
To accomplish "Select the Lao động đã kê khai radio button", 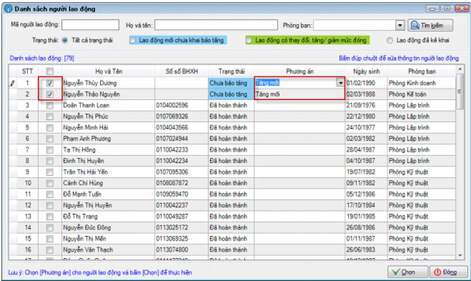I will [x=389, y=40].
